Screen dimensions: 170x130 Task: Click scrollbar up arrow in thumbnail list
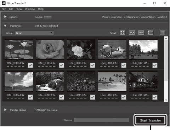(x=166, y=38)
